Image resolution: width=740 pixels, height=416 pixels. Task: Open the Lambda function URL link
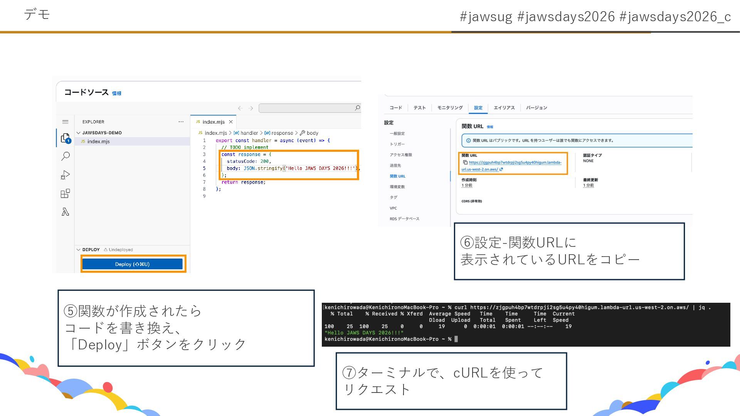515,163
